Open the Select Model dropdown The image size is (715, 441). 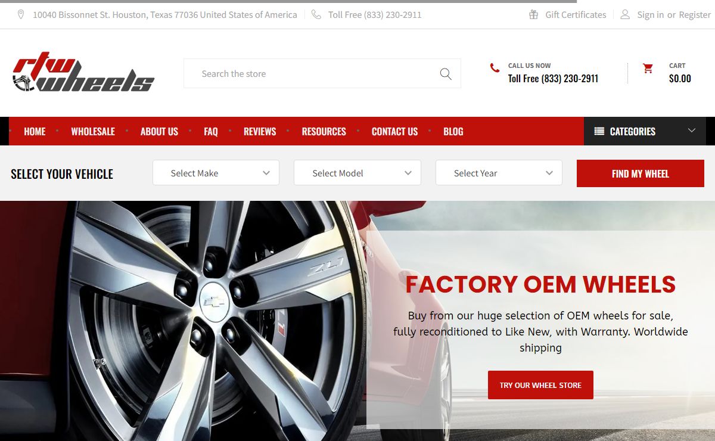point(357,173)
